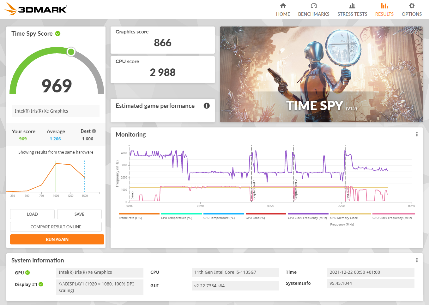Click the 3DMark logo

(x=36, y=9)
